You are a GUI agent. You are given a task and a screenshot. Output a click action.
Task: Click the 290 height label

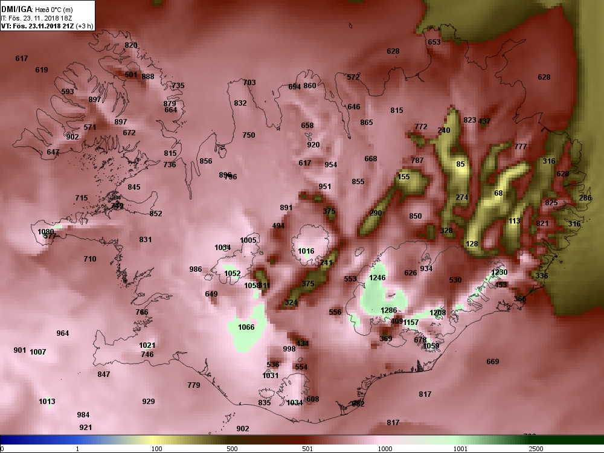point(376,213)
